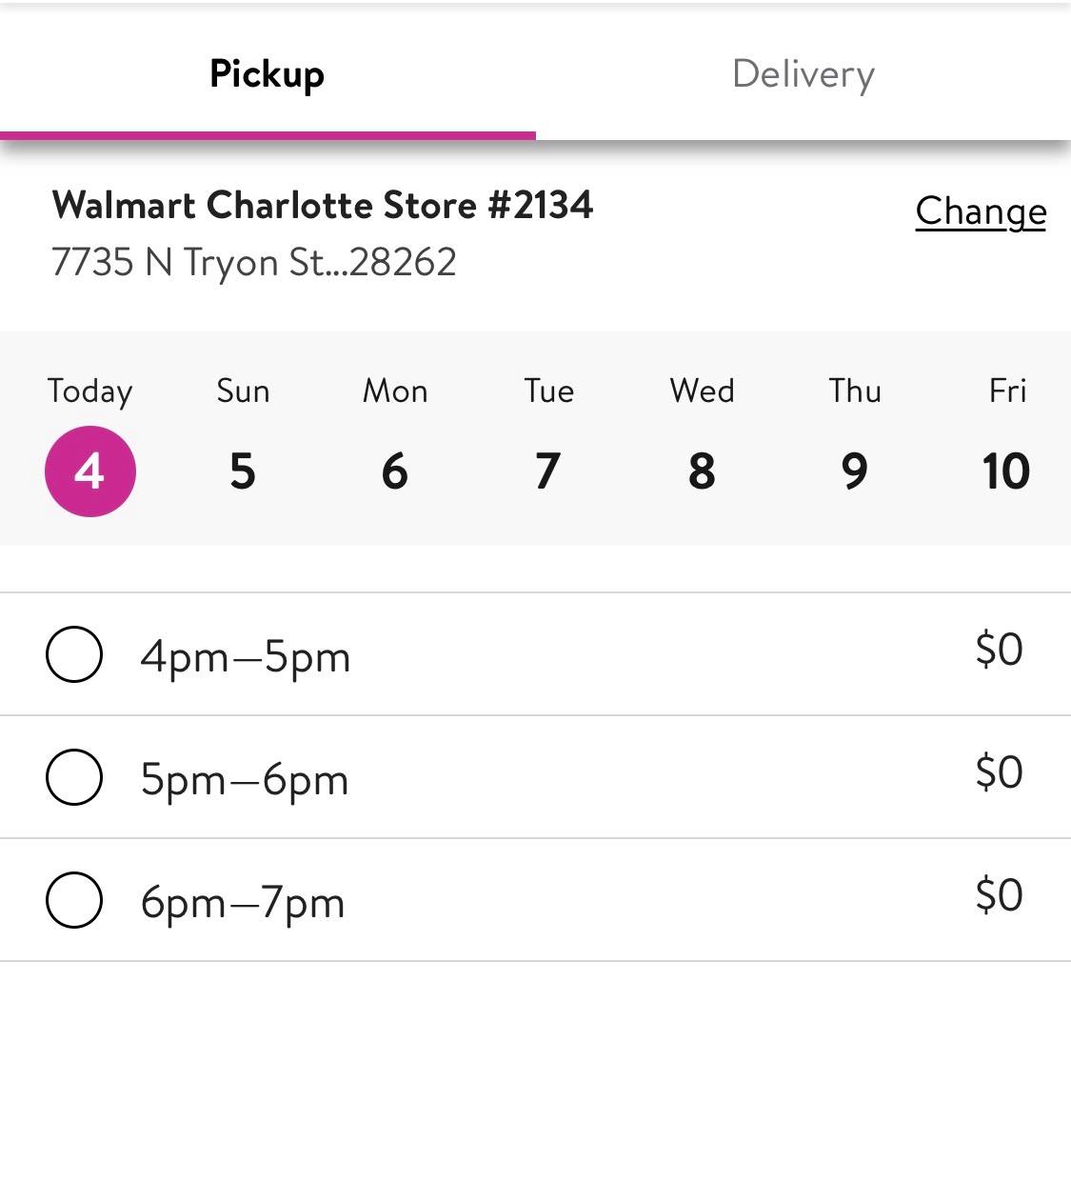Viewport: 1071px width, 1182px height.
Task: Switch to the Delivery tab
Action: tap(803, 74)
